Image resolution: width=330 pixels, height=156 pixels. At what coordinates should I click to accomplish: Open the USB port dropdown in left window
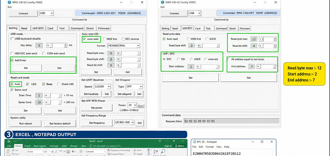46,13
